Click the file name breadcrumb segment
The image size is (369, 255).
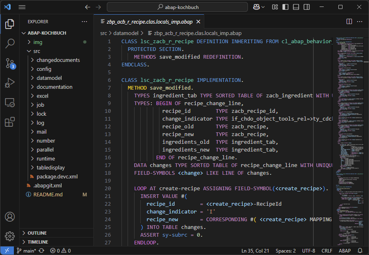(194, 33)
